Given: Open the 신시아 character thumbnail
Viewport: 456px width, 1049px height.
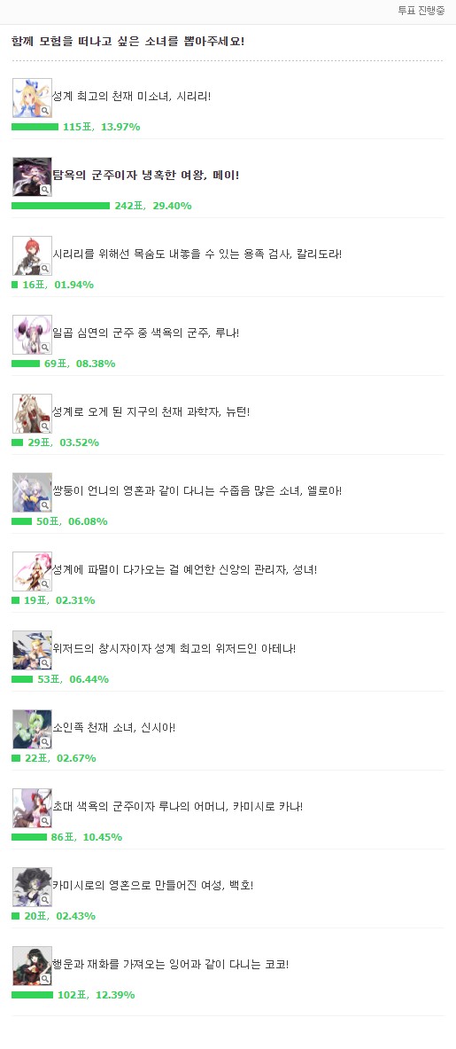Looking at the screenshot, I should tap(32, 729).
